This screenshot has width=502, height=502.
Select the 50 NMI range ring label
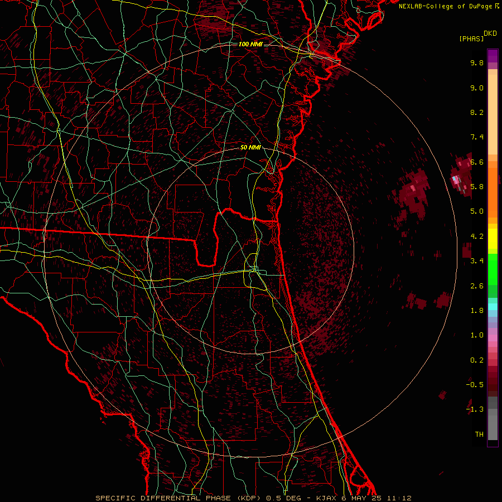tap(250, 148)
